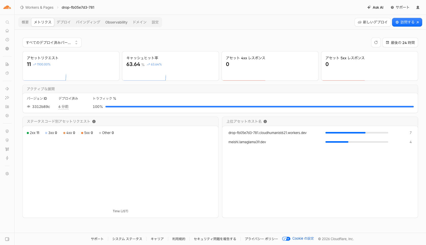Image resolution: width=426 pixels, height=245 pixels.
Task: Click the 新しいデプロイ button
Action: (373, 22)
